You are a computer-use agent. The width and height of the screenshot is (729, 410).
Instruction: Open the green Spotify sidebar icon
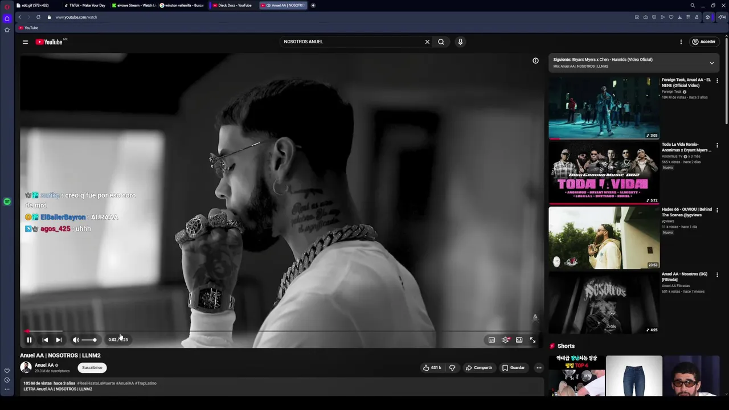pyautogui.click(x=7, y=202)
